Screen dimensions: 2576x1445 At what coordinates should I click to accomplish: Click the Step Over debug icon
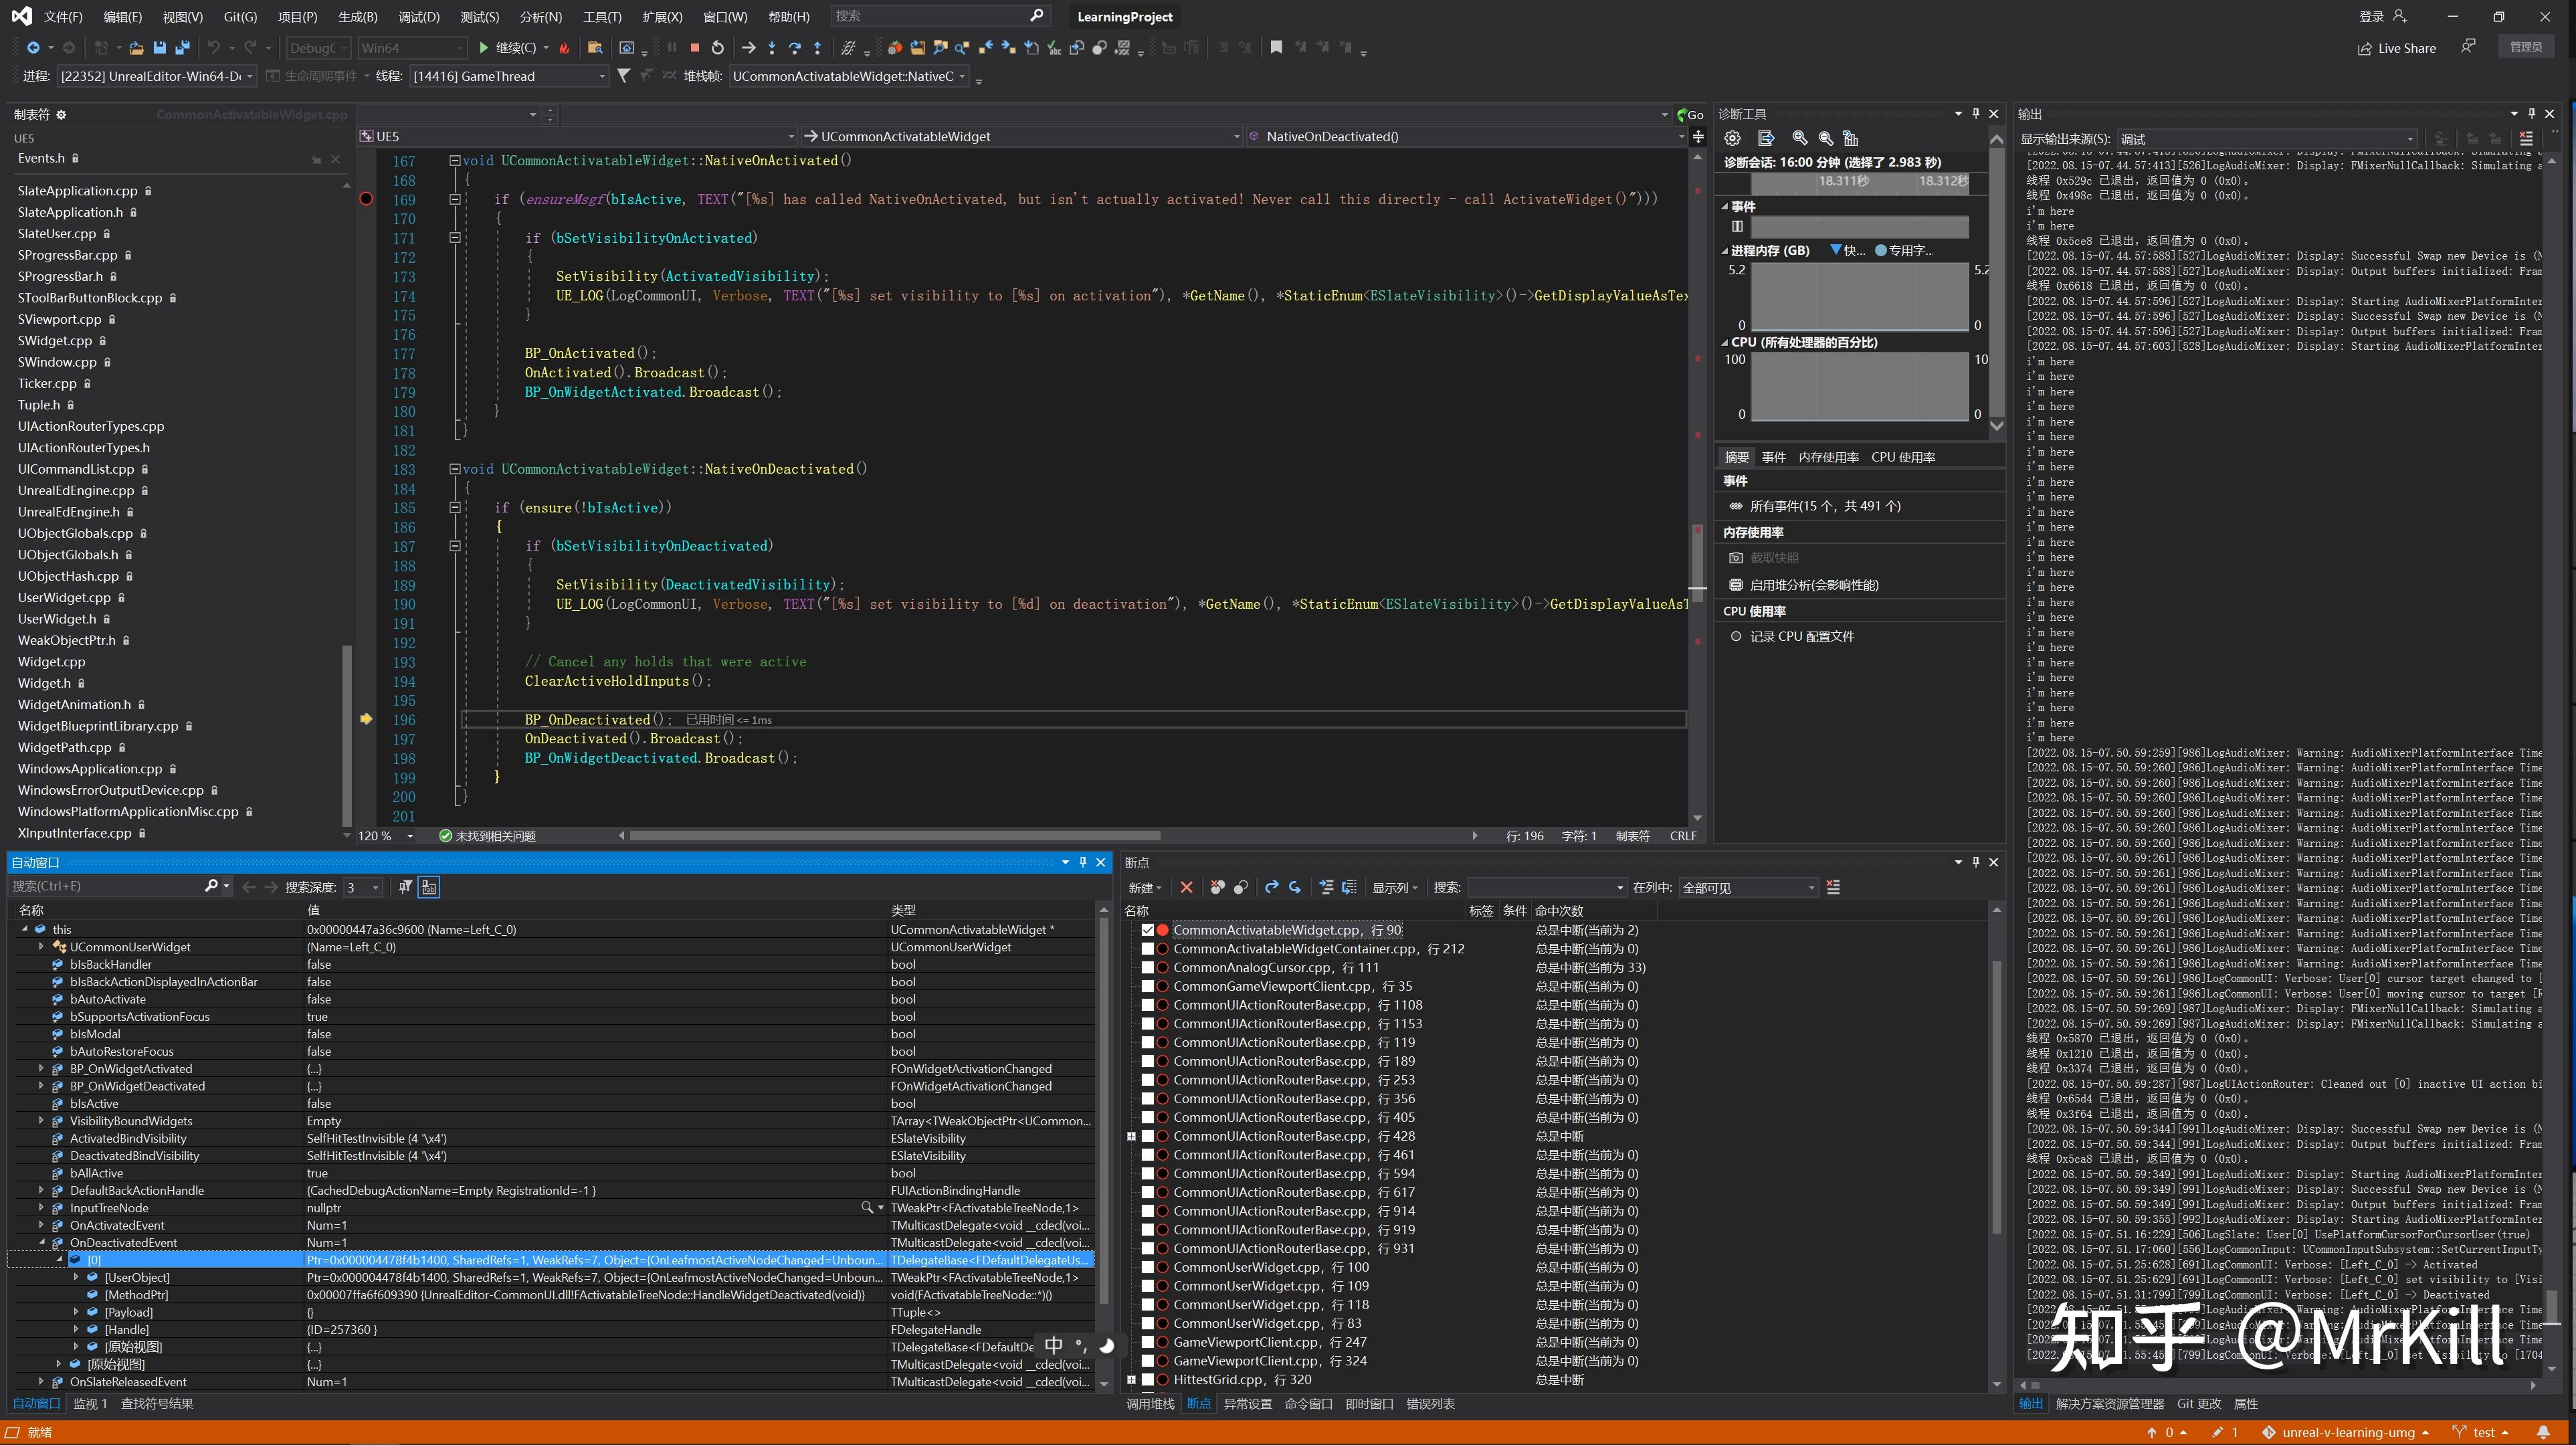pyautogui.click(x=794, y=47)
